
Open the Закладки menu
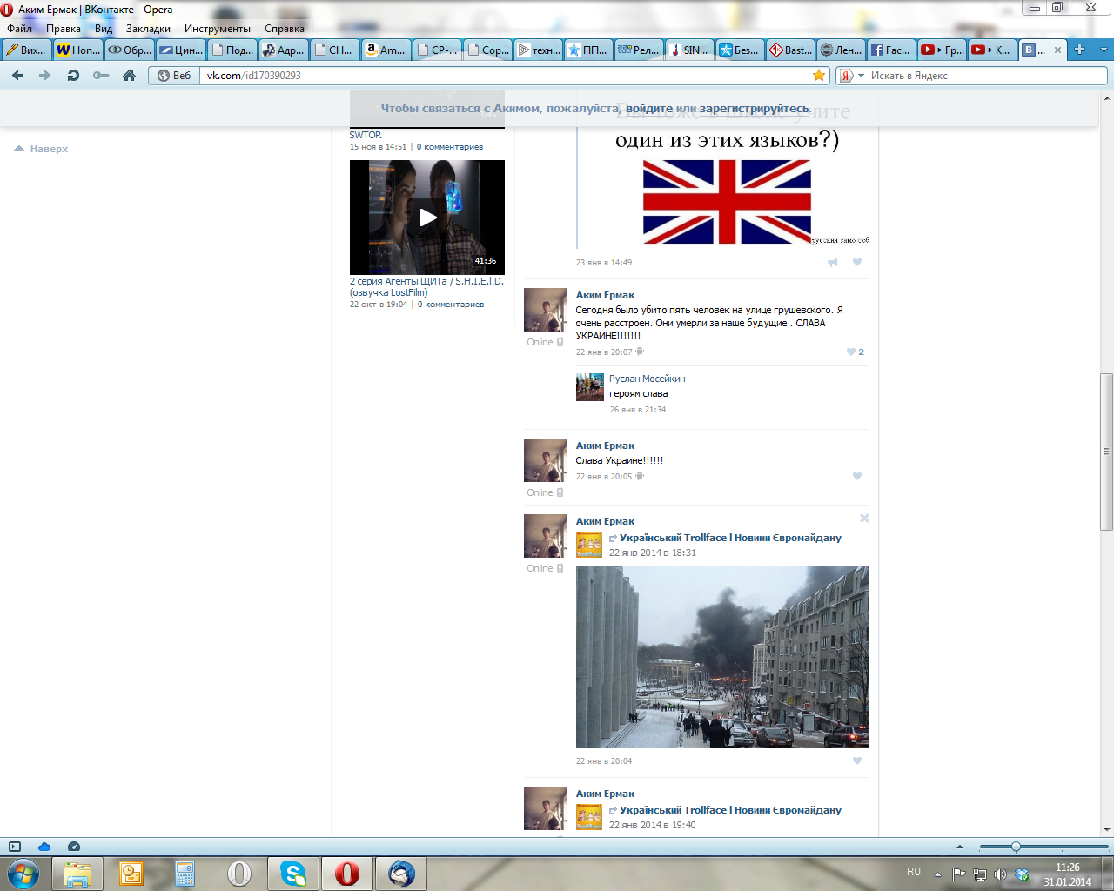(x=148, y=29)
